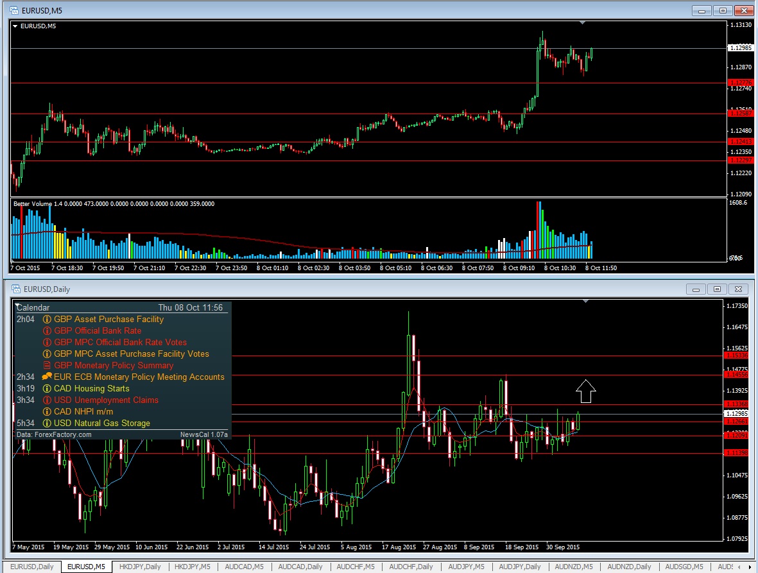Click the 1.15336 red price label on Daily chart
This screenshot has width=758, height=573.
coord(736,355)
